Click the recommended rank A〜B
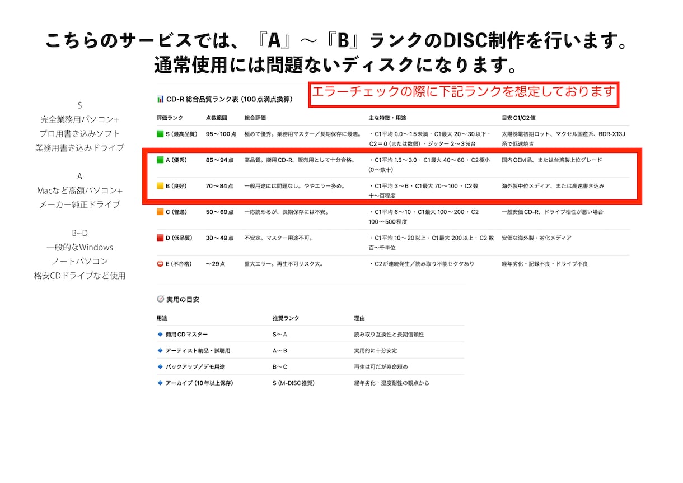The width and height of the screenshot is (683, 483). [280, 351]
